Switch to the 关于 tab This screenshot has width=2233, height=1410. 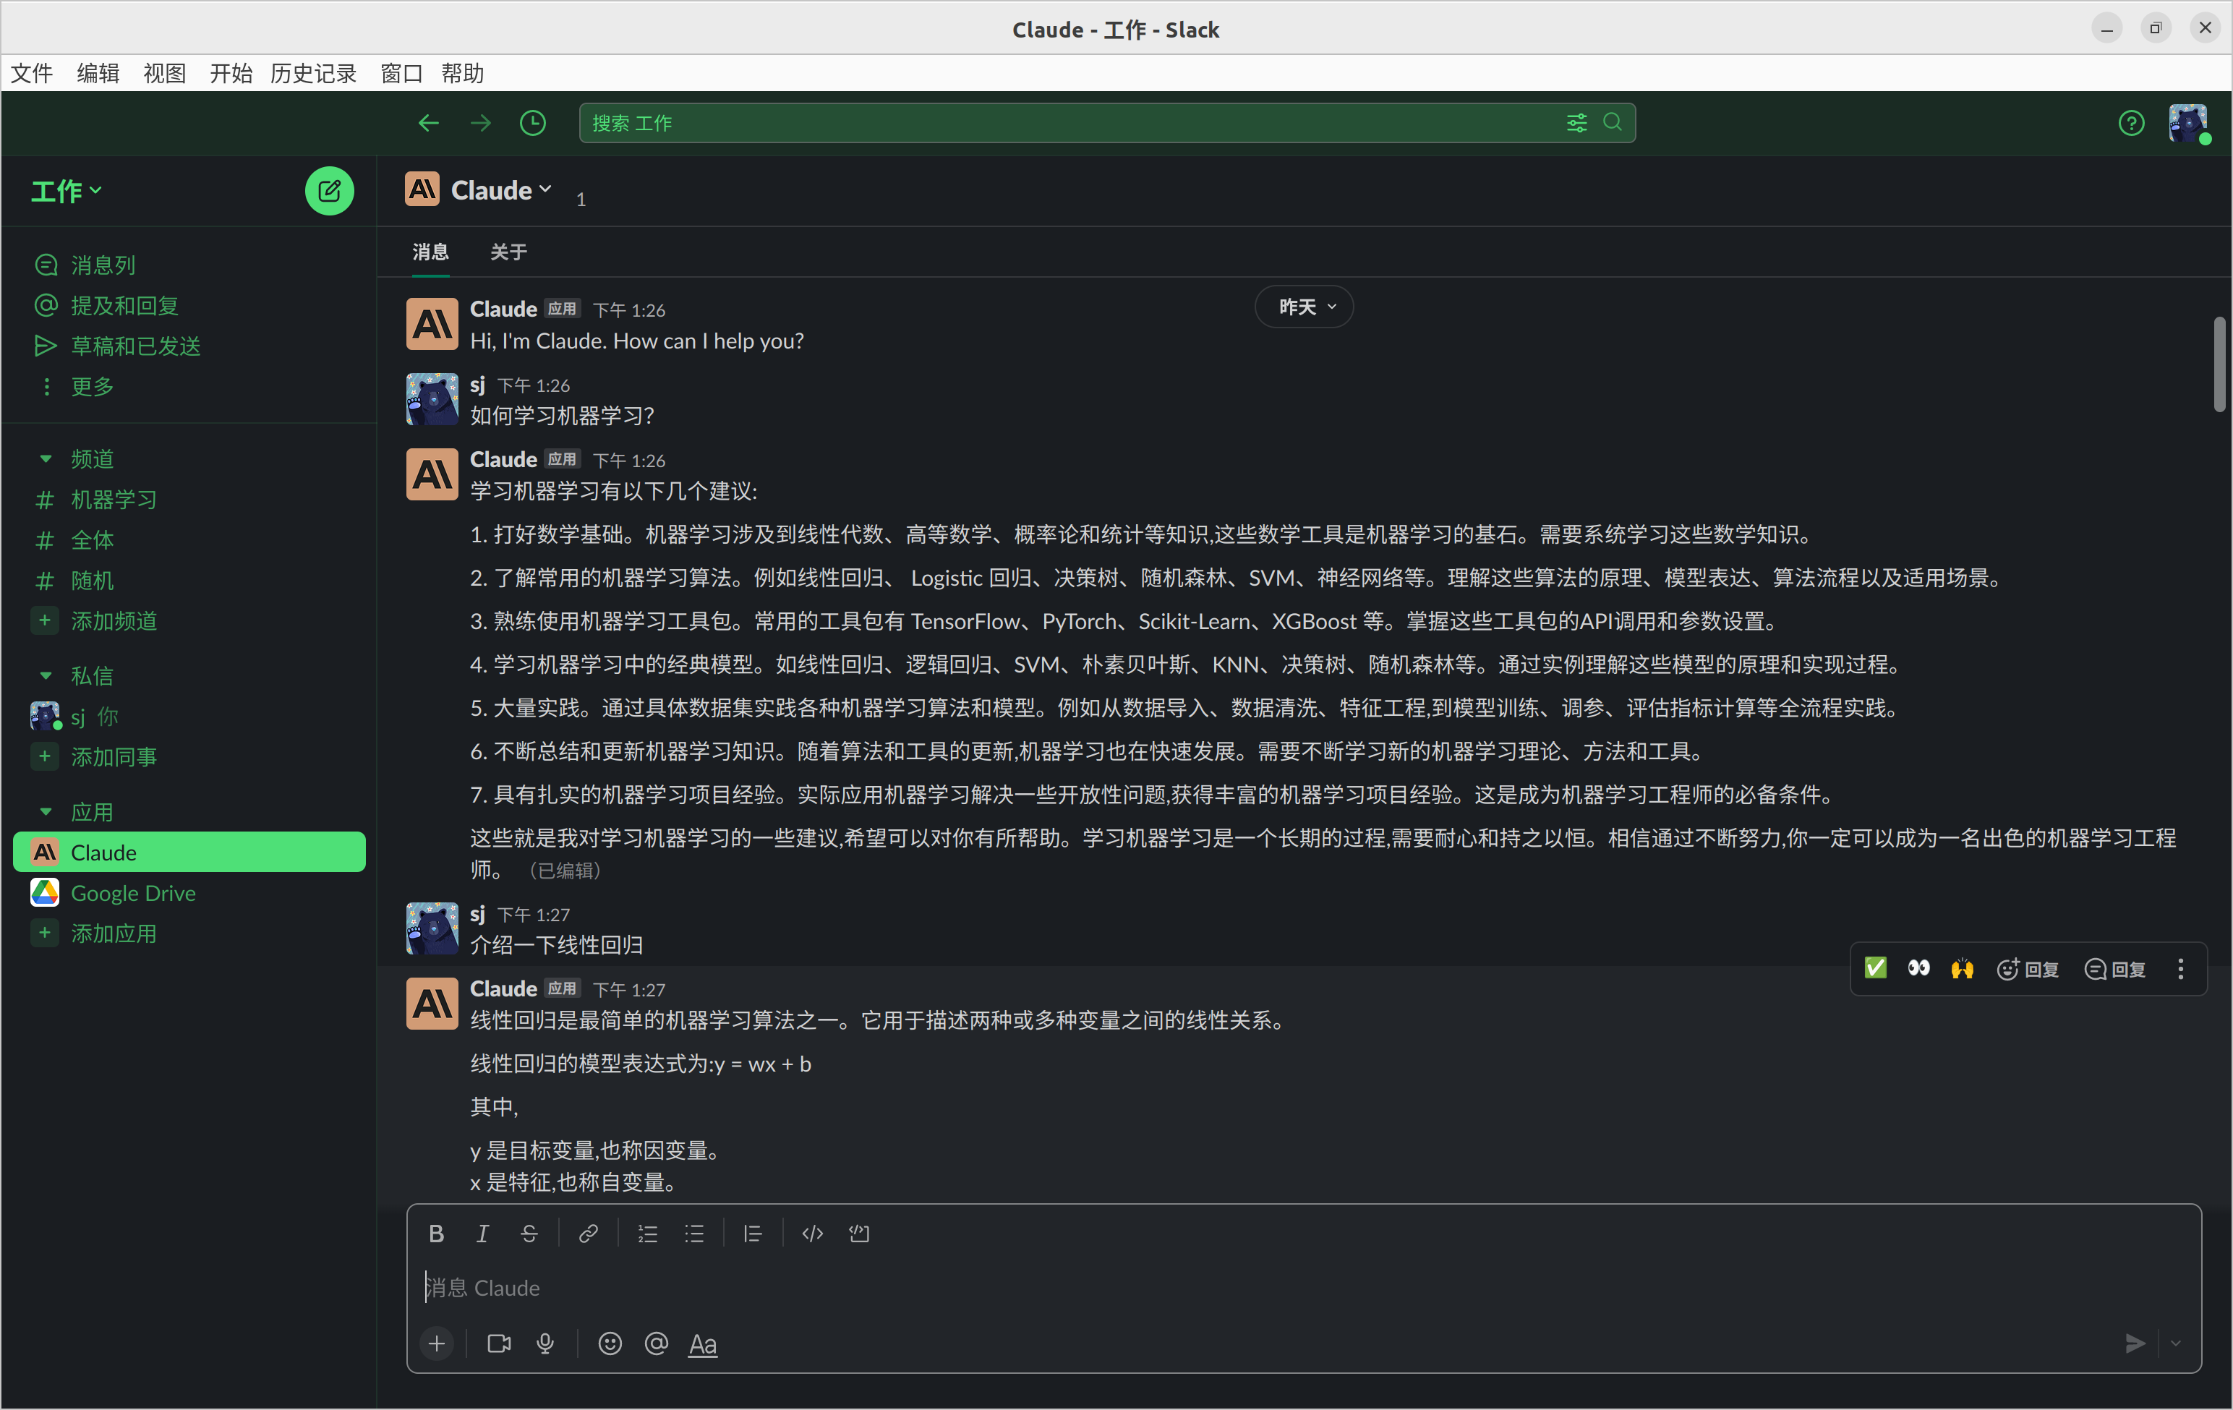pyautogui.click(x=508, y=252)
